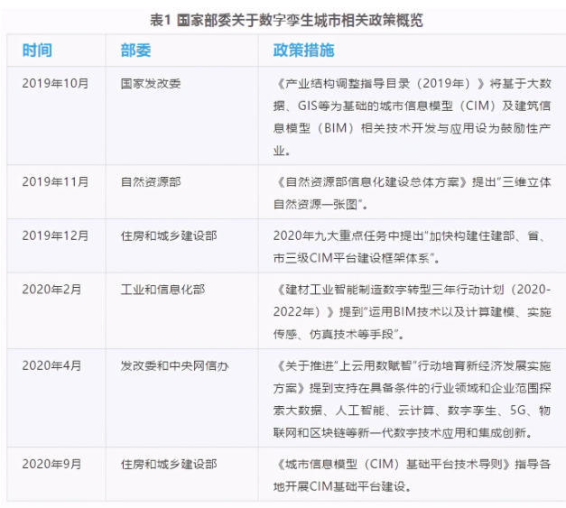Click the 上云用数赋智 policy description
566x508 pixels.
tap(411, 399)
